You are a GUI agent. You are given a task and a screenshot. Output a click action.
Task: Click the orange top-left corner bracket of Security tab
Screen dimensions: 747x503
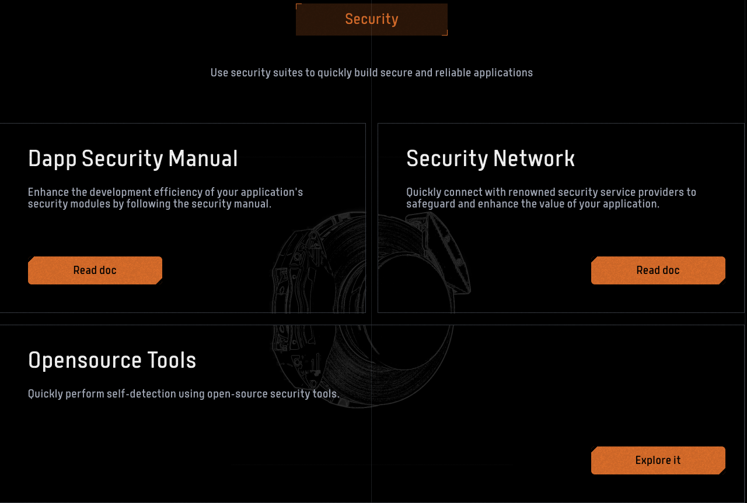coord(298,5)
